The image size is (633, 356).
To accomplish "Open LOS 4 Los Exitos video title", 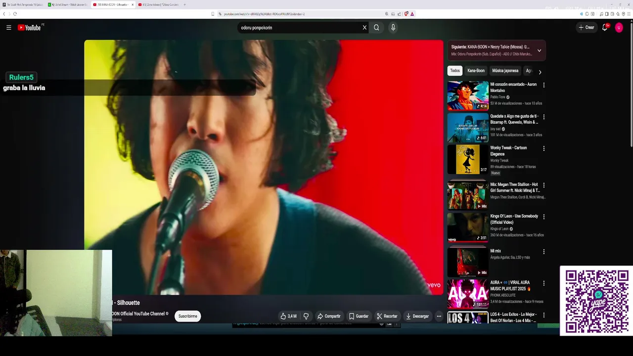I will coord(513,317).
